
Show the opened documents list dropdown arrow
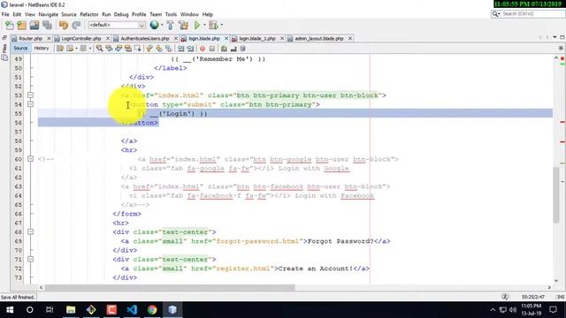(555, 37)
